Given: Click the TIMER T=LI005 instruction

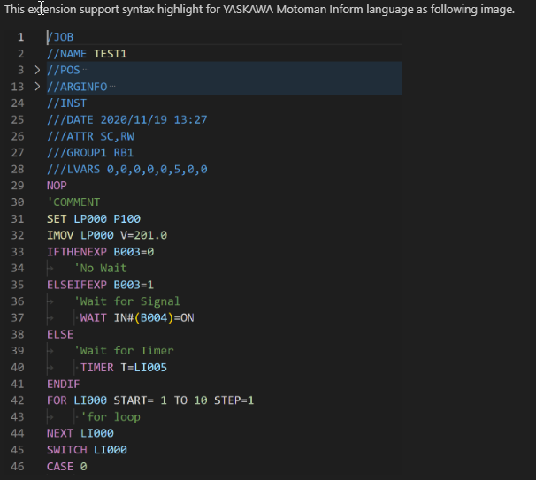Looking at the screenshot, I should coord(124,367).
